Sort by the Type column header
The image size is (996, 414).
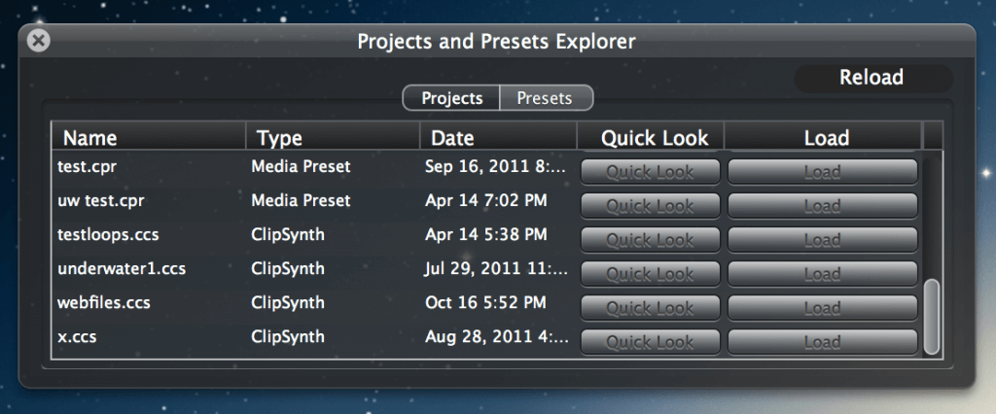[333, 138]
